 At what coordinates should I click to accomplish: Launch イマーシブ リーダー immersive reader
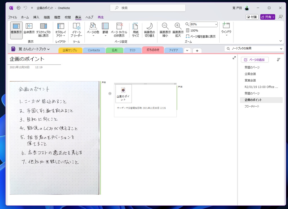(x=76, y=30)
